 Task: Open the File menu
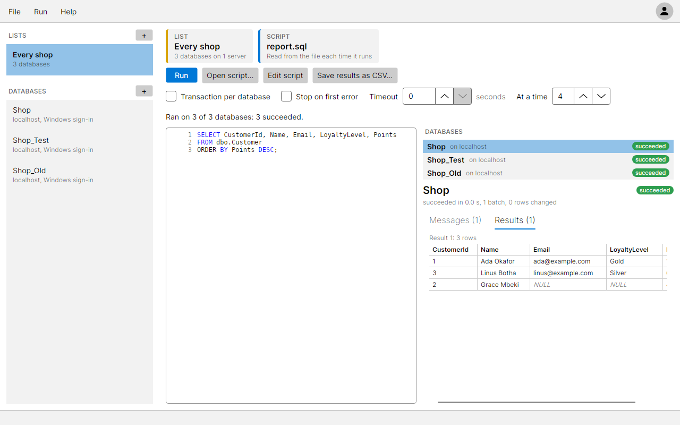[x=15, y=12]
